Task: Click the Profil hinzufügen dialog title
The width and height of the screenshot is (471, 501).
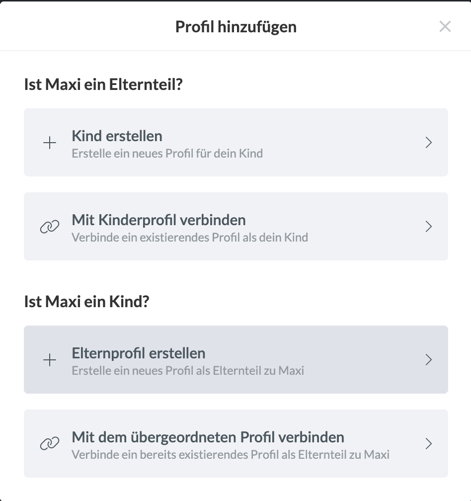Action: (235, 27)
